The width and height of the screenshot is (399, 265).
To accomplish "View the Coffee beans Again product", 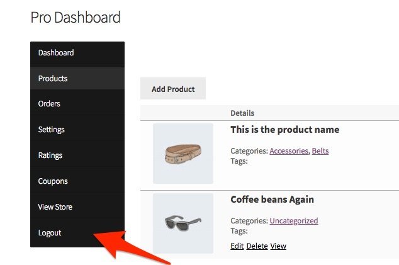I will point(278,246).
